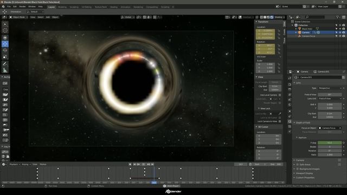
Task: Jump to next keyframe in timeline
Action: (149, 164)
